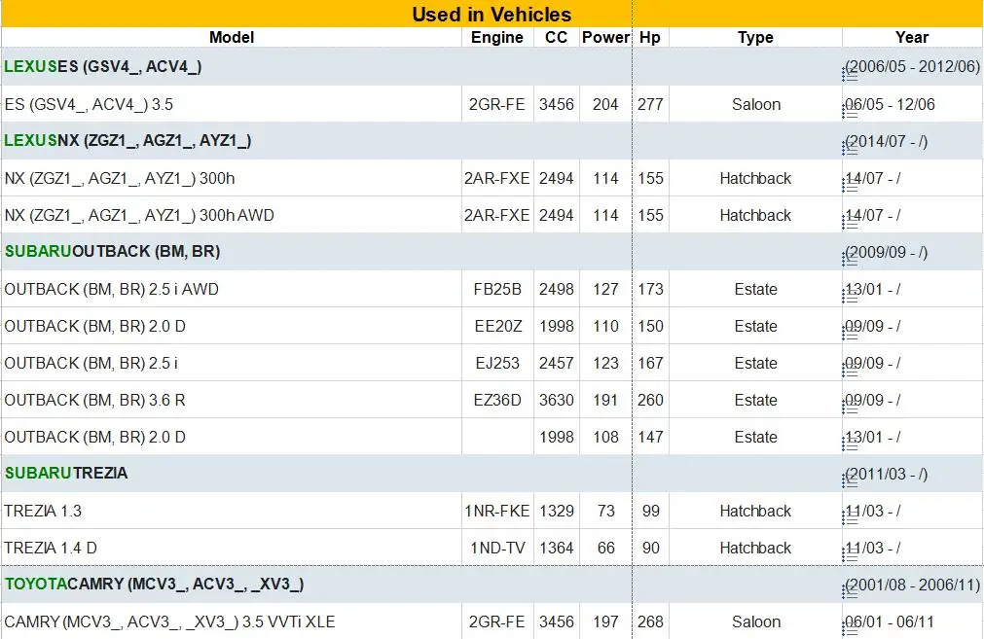Click the 'Used in Vehicles' title banner
This screenshot has width=984, height=639.
tap(492, 14)
